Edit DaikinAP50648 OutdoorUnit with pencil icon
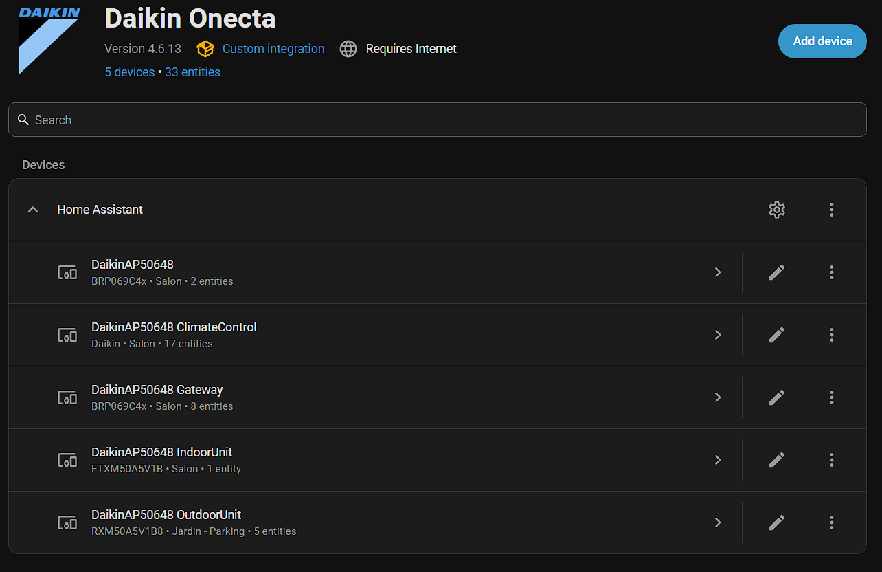This screenshot has width=882, height=572. [776, 522]
